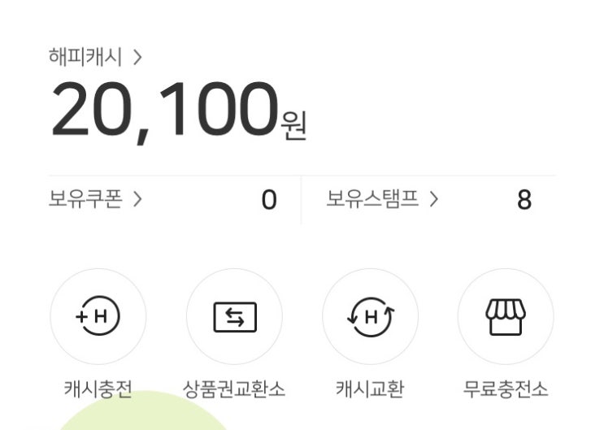Open the gift certificate exchange icon
The image size is (604, 430).
[x=234, y=316]
